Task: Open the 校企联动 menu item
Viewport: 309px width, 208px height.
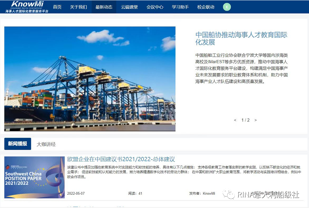Action: click(x=206, y=7)
